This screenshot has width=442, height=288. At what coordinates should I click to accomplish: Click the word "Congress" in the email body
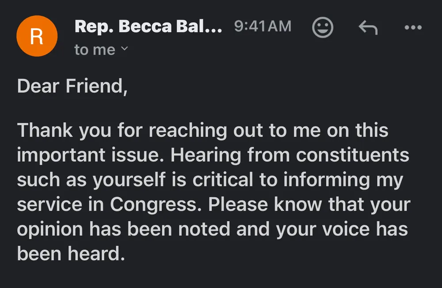[x=157, y=205]
